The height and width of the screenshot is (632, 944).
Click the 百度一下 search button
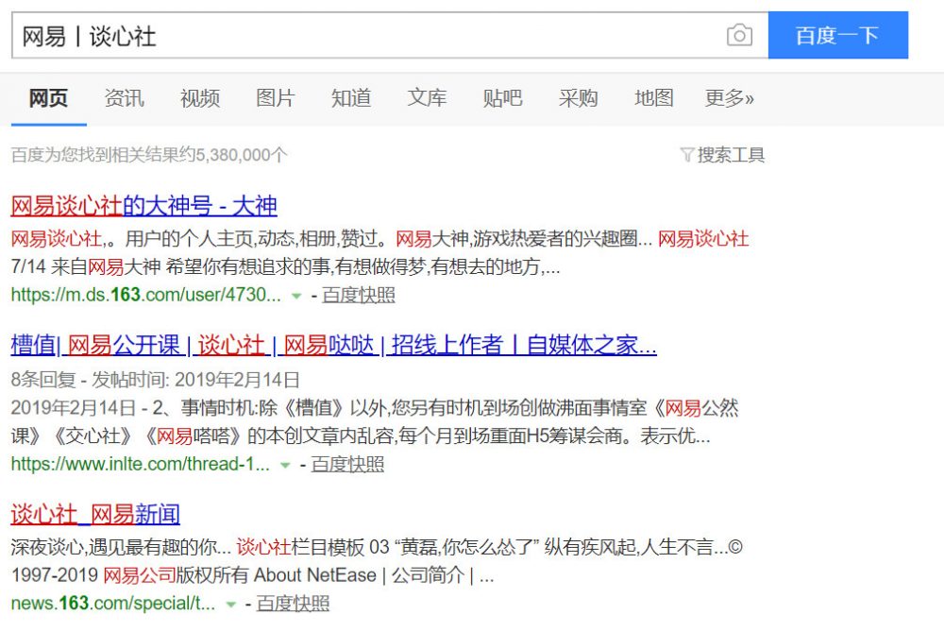click(x=837, y=36)
